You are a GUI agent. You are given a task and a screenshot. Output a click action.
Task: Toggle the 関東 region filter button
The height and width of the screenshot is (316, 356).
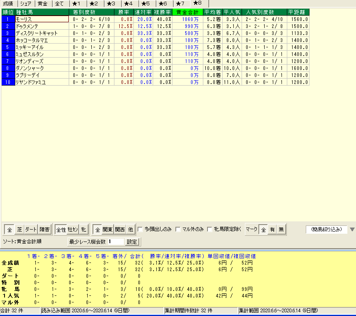[107, 230]
